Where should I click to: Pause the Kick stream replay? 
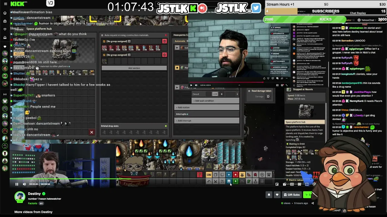pos(17,184)
